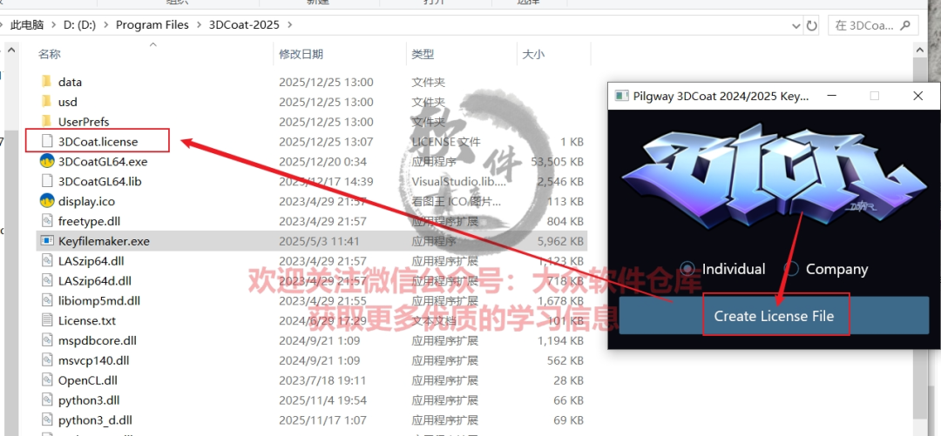This screenshot has width=941, height=436.
Task: Close the Pilgway 3DCoat keygen window
Action: [917, 96]
